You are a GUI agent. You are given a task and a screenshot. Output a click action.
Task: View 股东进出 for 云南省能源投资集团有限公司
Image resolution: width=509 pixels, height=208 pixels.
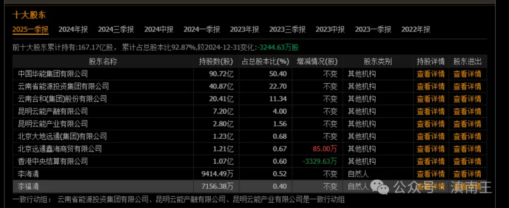tap(467, 87)
